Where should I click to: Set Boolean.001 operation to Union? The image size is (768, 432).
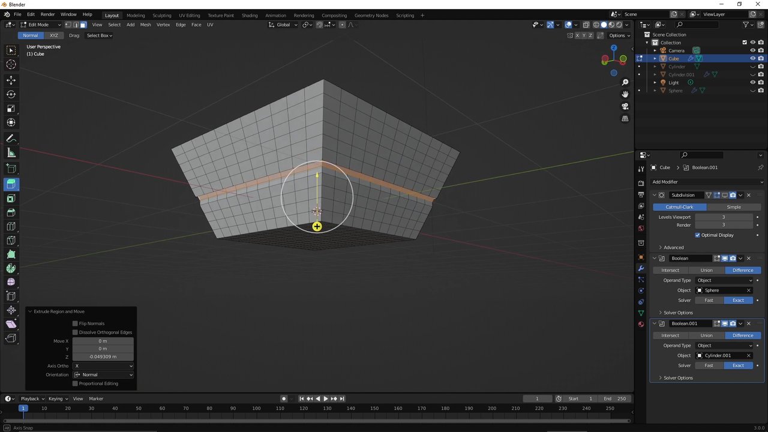706,335
